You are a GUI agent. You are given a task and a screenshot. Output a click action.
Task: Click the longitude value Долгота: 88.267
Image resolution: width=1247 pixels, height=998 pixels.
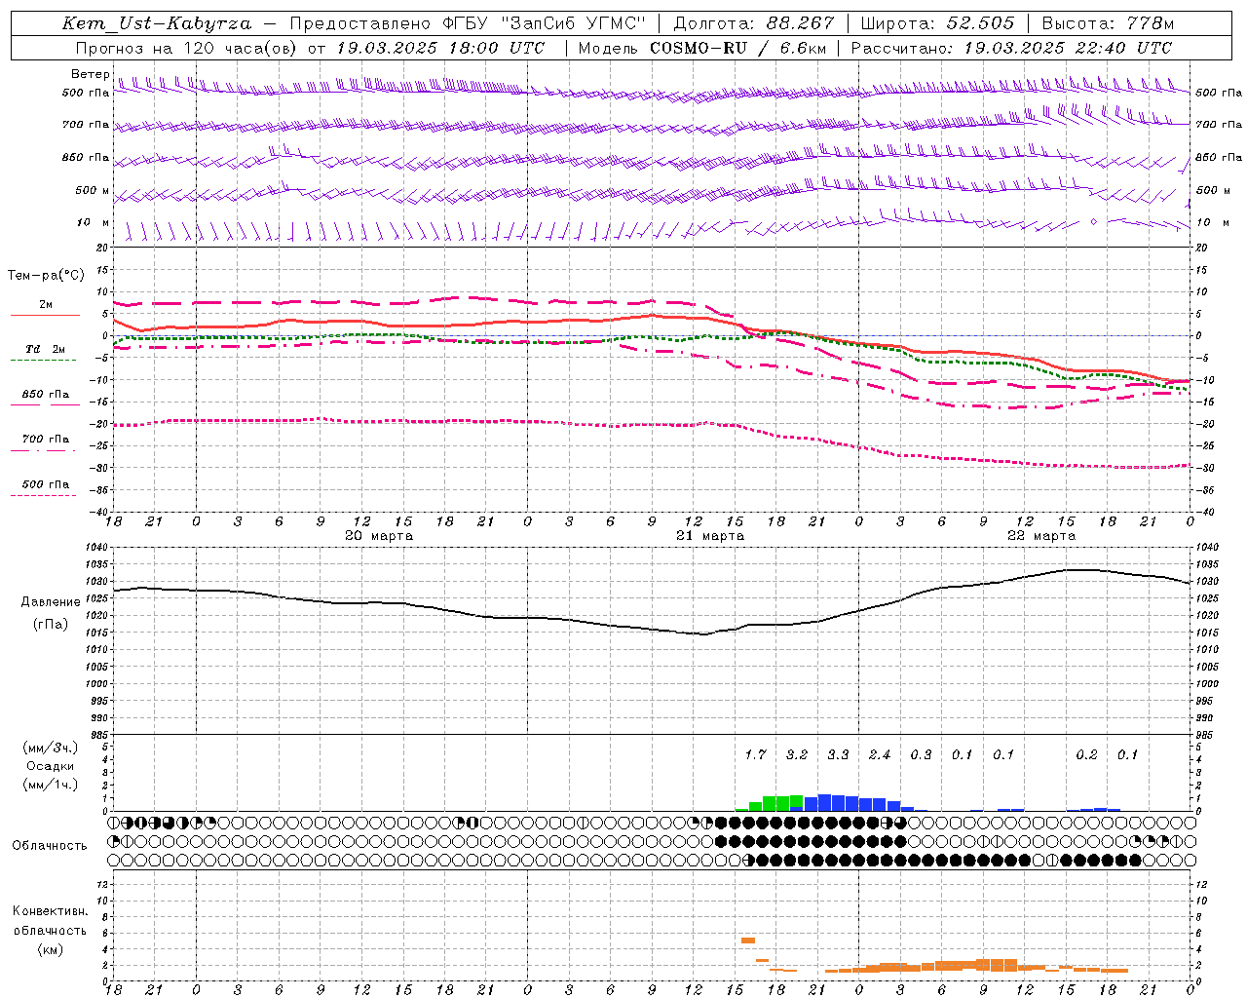(754, 23)
